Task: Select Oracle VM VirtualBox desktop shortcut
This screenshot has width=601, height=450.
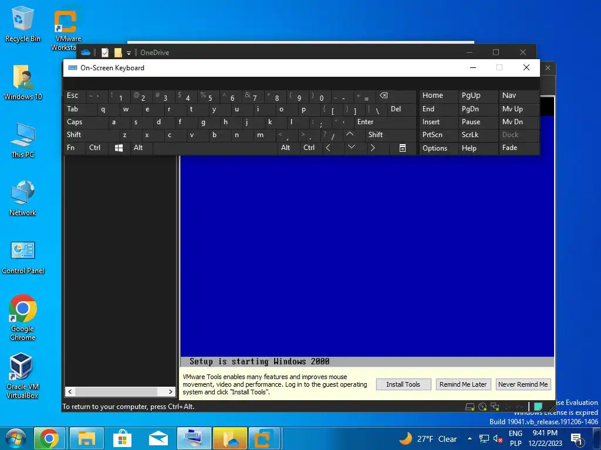Action: [x=22, y=376]
